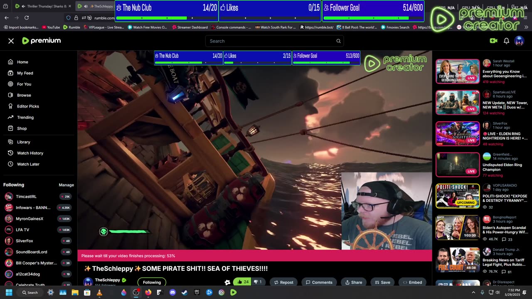The image size is (532, 299).
Task: Open Rumble premium logo home link
Action: pyautogui.click(x=42, y=41)
